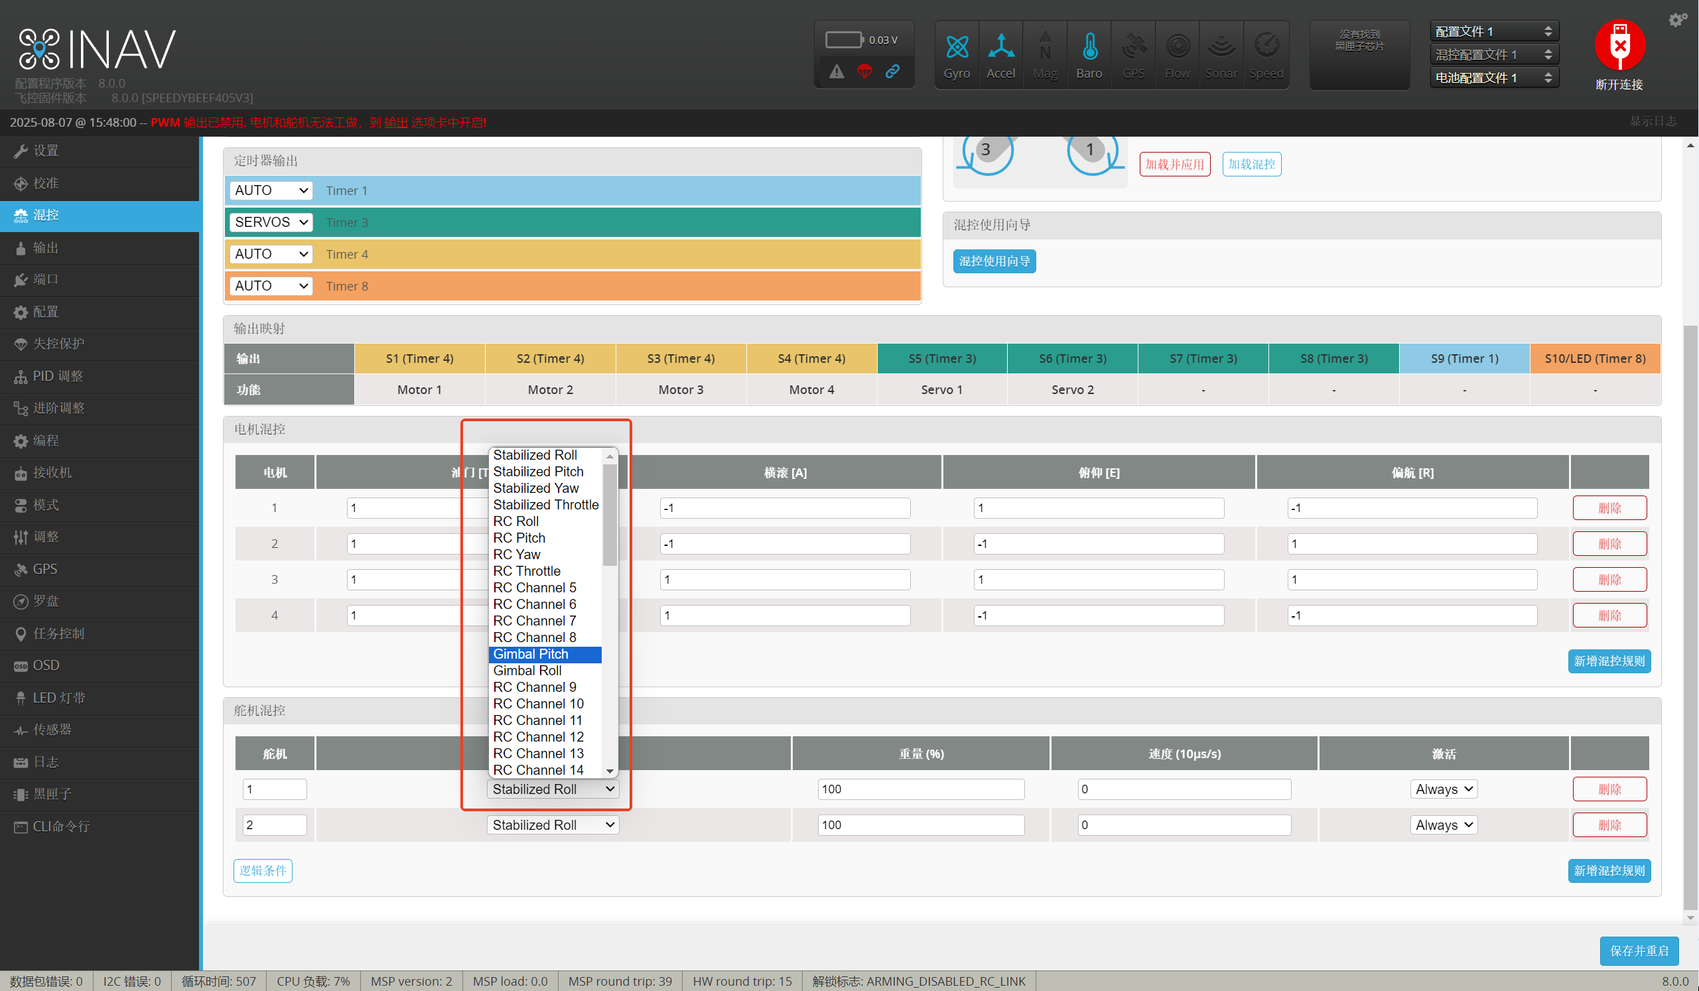This screenshot has width=1699, height=991.
Task: Delete motor mixer rule 3
Action: [1609, 580]
